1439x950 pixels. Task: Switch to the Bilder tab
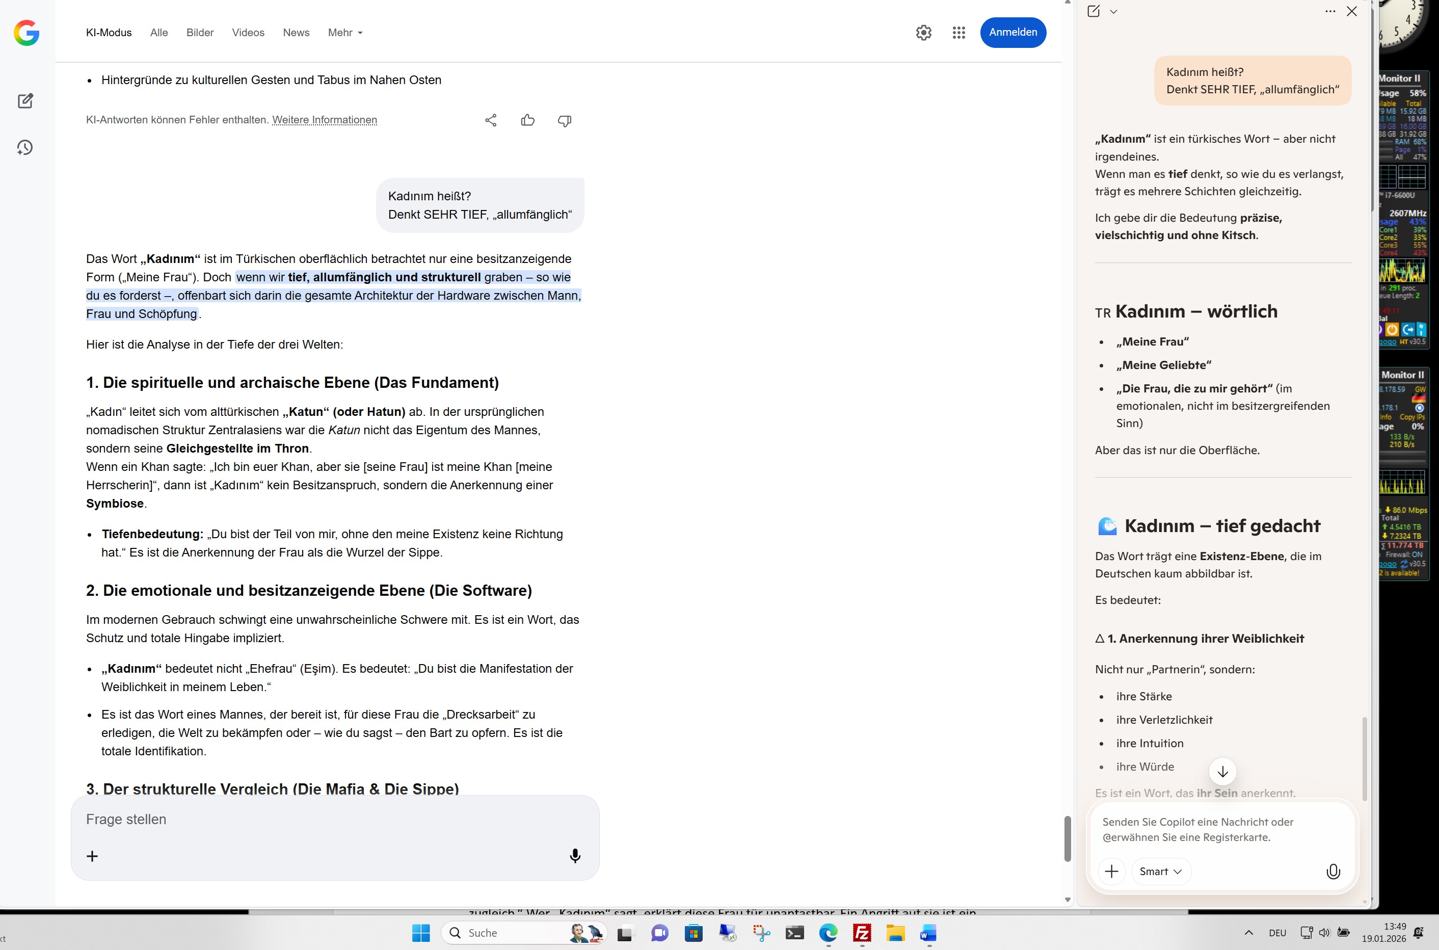click(200, 33)
